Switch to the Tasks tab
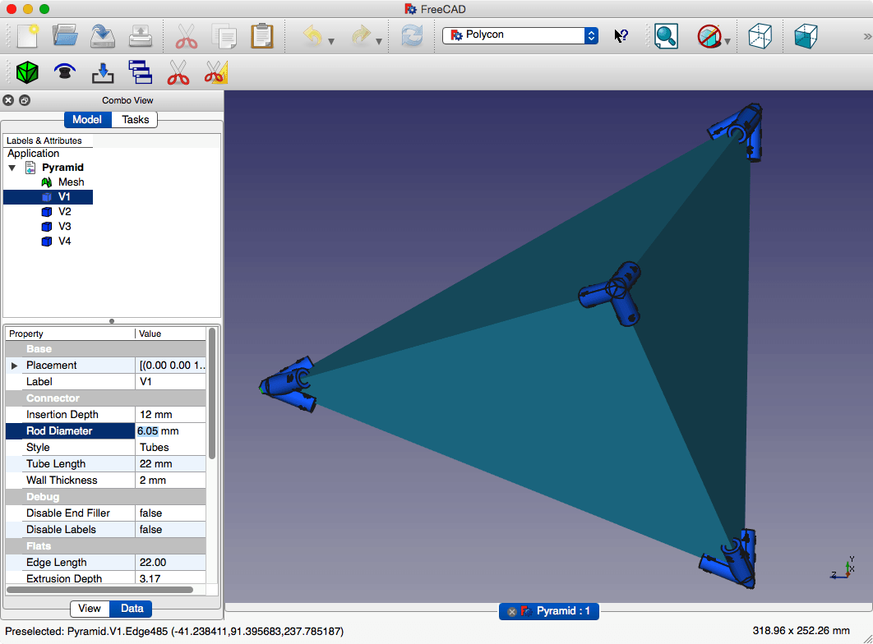Image resolution: width=873 pixels, height=644 pixels. coord(136,120)
